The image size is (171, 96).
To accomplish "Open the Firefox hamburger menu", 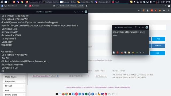I will click(x=169, y=10).
